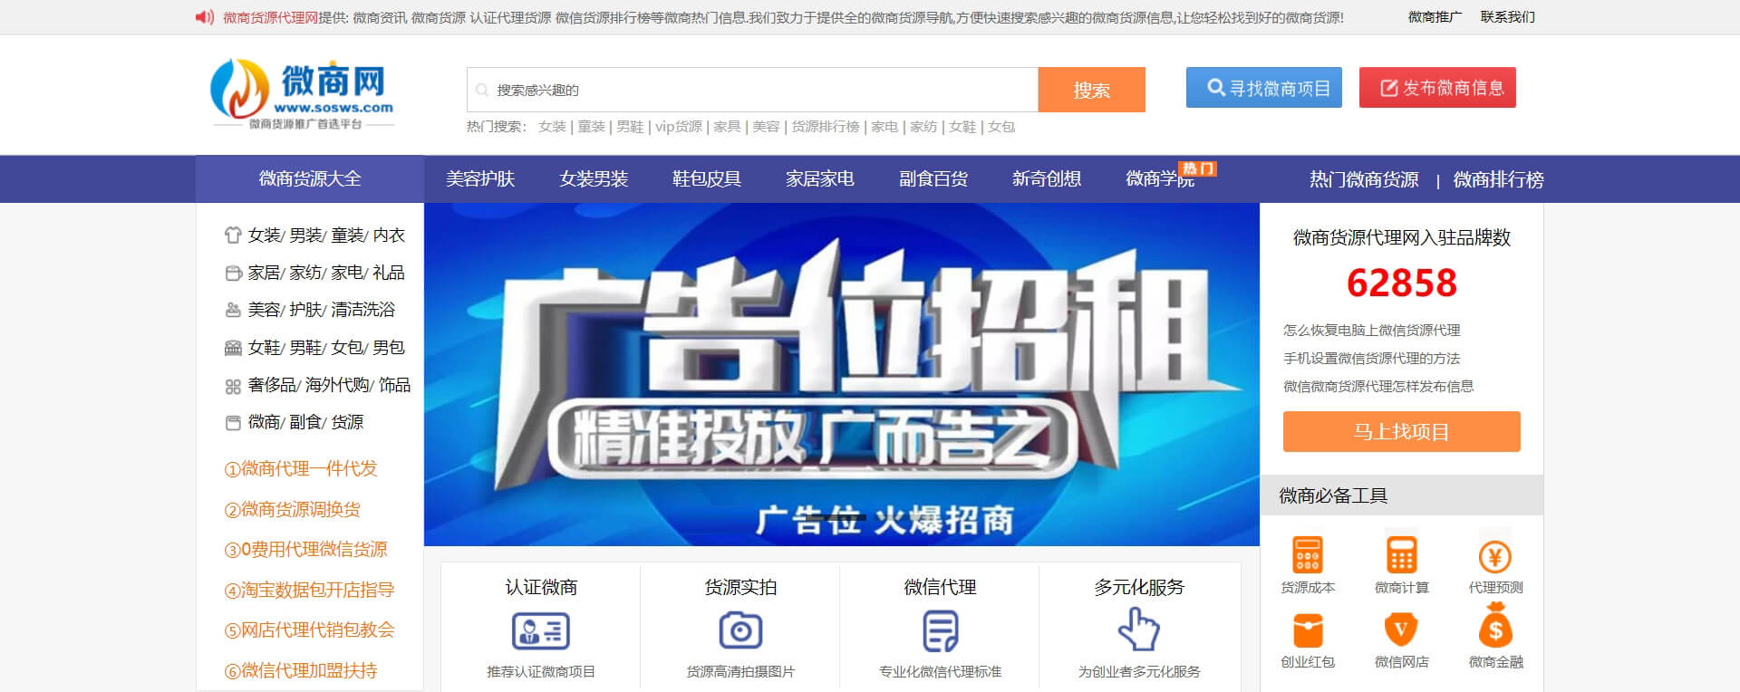Open 微信微商货源代理怎样发布信息 article
The height and width of the screenshot is (692, 1740).
point(1378,387)
